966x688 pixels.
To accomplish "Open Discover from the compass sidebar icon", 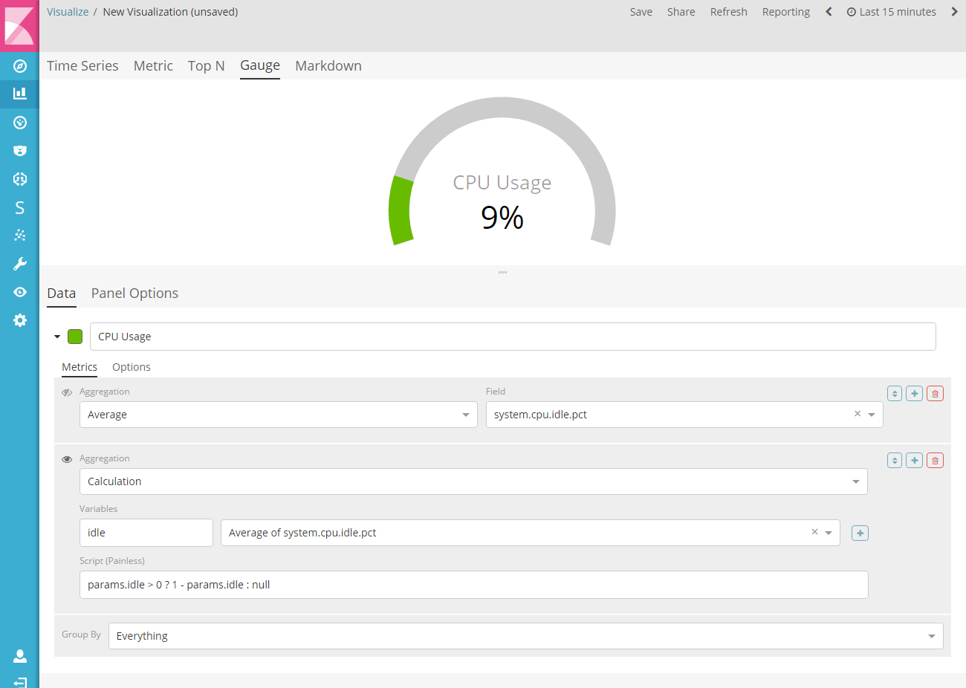I will point(20,66).
